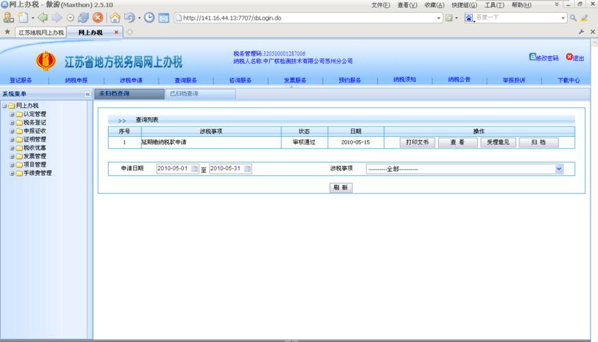598x342 pixels.
Task: Open the 文件(F) menu
Action: tap(381, 5)
